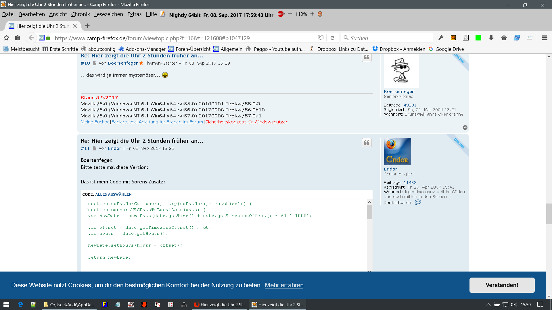Zoom in with the plus button
The image size is (552, 310).
point(312,14)
